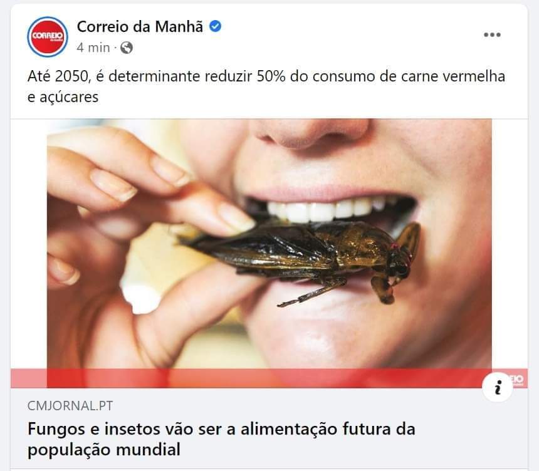Click the round info "i" button
Viewport: 539px width, 471px height.
tap(498, 387)
